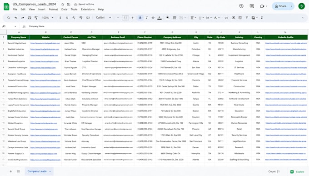Viewport: 309px width, 176px height.
Task: Open the Google account avatar
Action: pyautogui.click(x=301, y=6)
